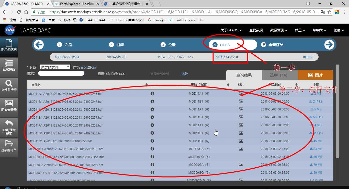View image of MOD11B1 h27v05 file
Image resolution: width=349 pixels, height=189 pixels.
point(241,133)
